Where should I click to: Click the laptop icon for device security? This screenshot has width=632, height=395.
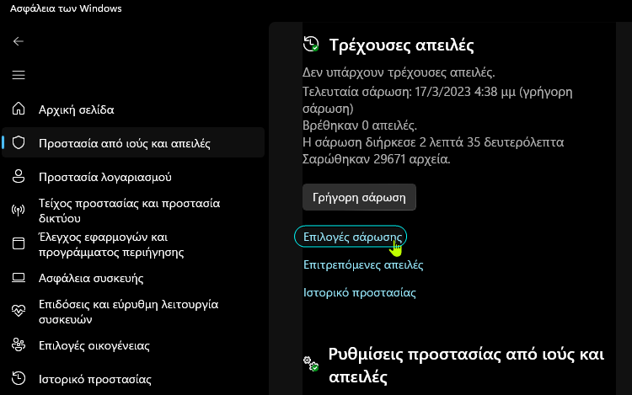pos(19,278)
